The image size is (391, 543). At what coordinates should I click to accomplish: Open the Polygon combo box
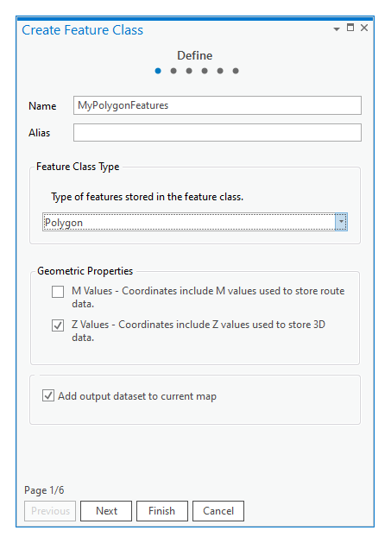tap(195, 222)
